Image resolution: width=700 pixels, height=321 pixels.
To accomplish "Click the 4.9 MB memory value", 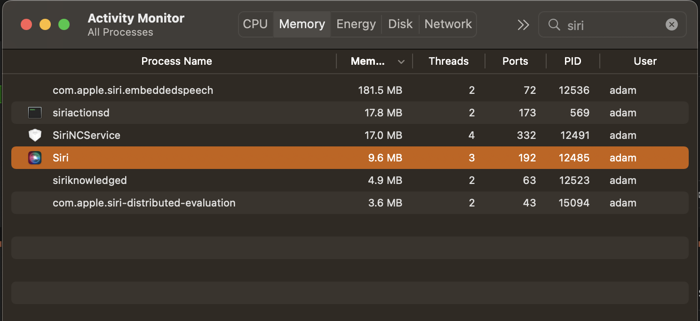I will [x=385, y=180].
